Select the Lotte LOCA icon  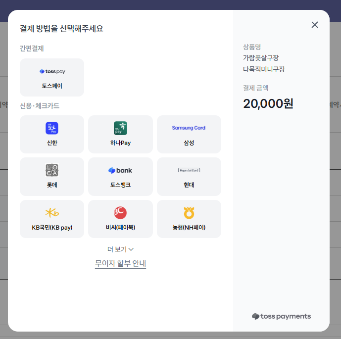[x=52, y=170]
